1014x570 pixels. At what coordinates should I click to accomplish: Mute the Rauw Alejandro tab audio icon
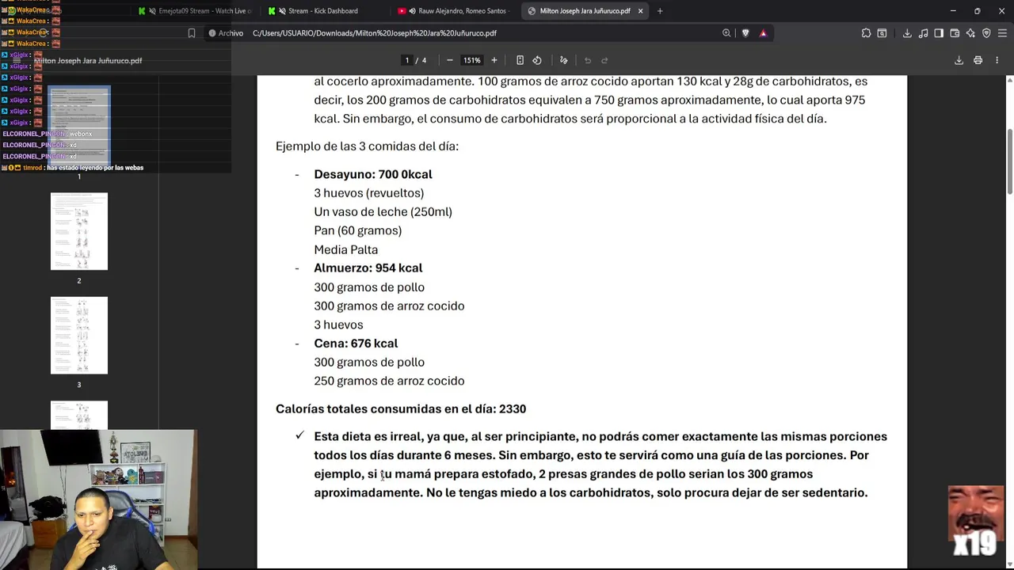413,11
